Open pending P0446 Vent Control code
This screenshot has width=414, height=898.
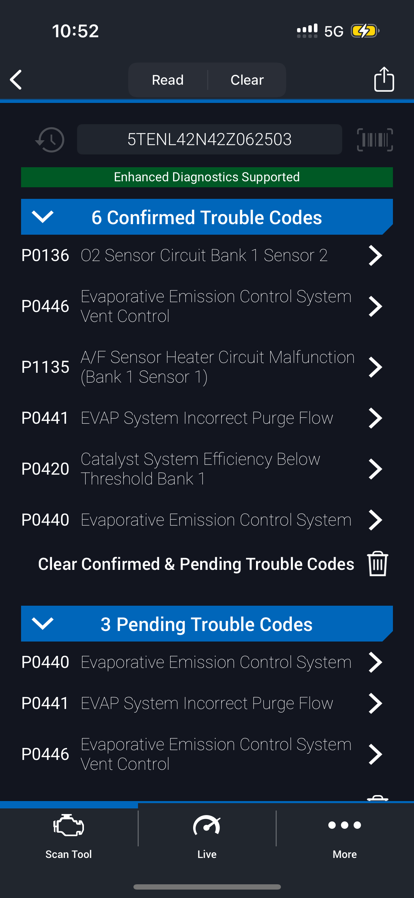pyautogui.click(x=202, y=754)
